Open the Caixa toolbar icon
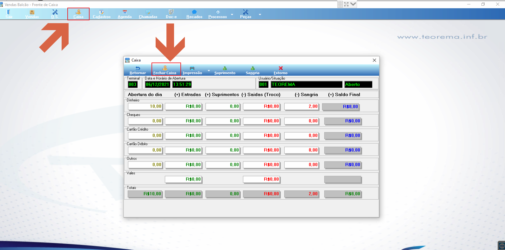 tap(78, 14)
